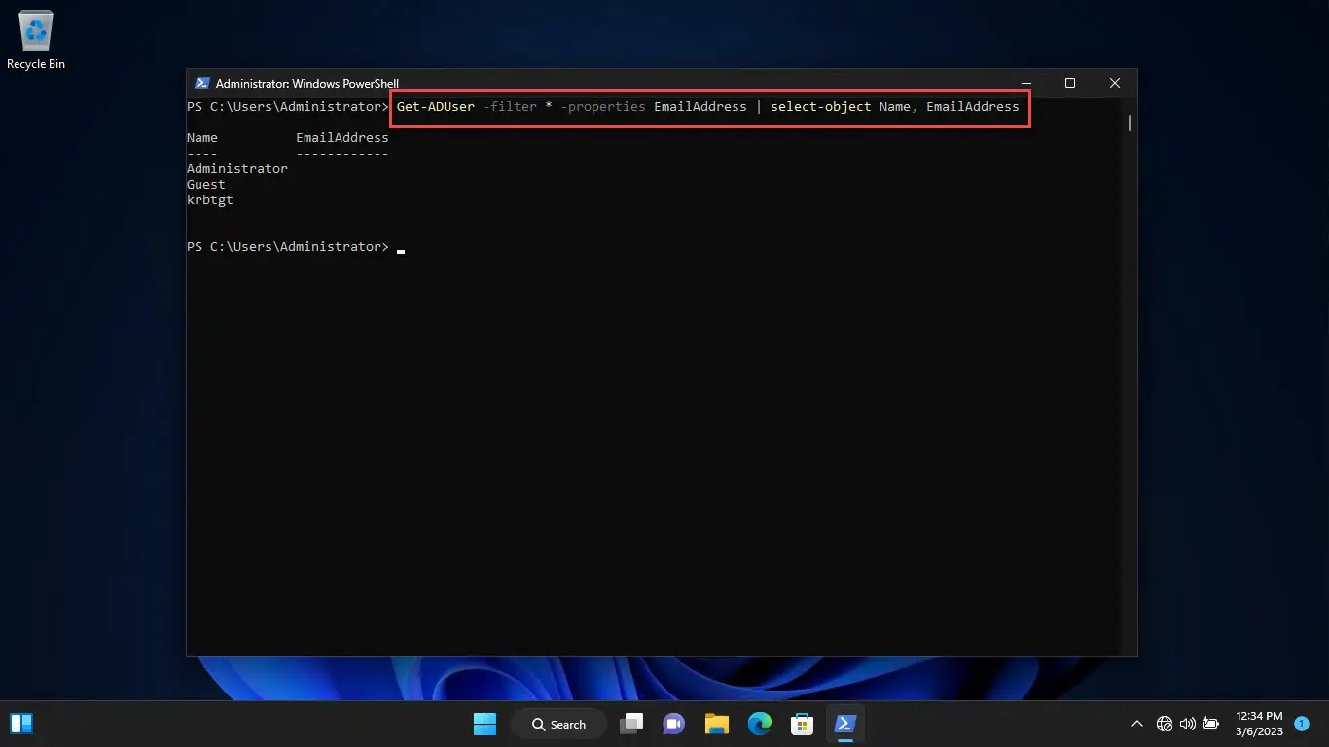Click the 'Administrator: Windows PowerShell' title text
1329x747 pixels.
tap(307, 84)
